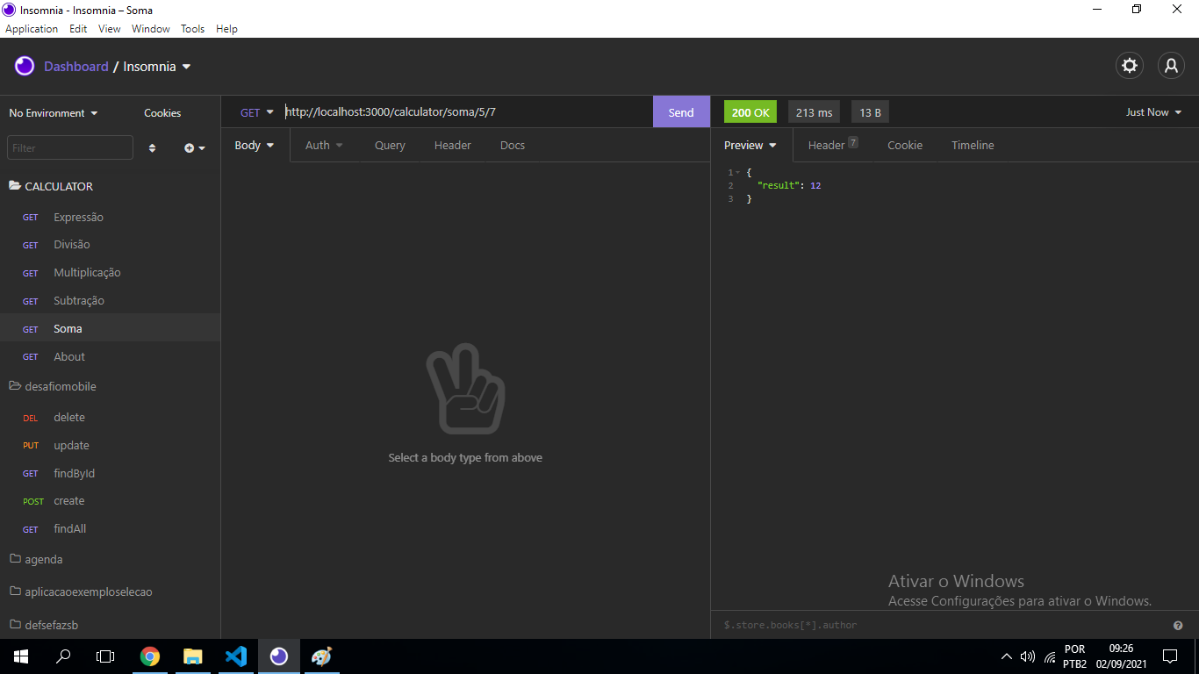Image resolution: width=1199 pixels, height=674 pixels.
Task: Open the No Environment dropdown
Action: coord(54,113)
